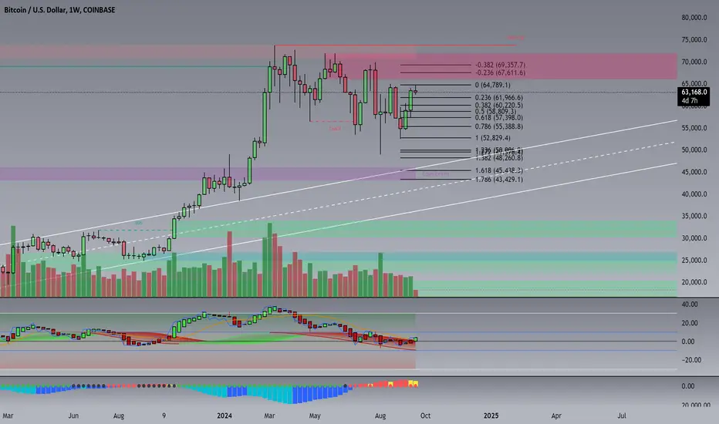This screenshot has width=719, height=424.
Task: Click the 4d 7h candle countdown label
Action: (689, 101)
